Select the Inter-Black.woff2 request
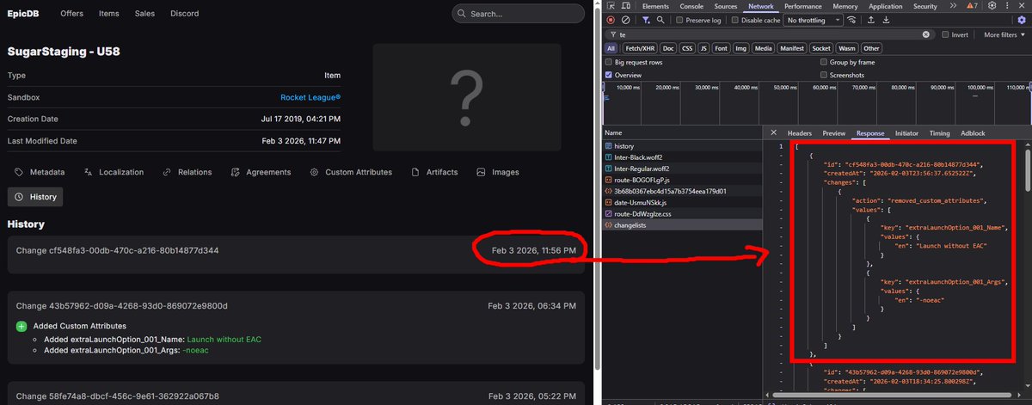The height and width of the screenshot is (405, 1032). 683,157
